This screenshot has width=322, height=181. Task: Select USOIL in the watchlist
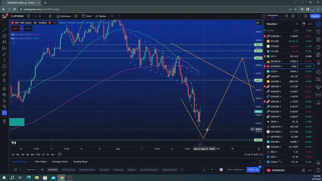pos(289,122)
